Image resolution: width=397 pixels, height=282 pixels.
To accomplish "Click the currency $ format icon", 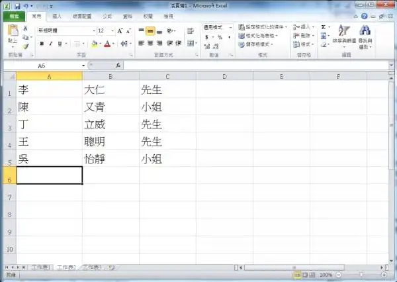I will (206, 37).
